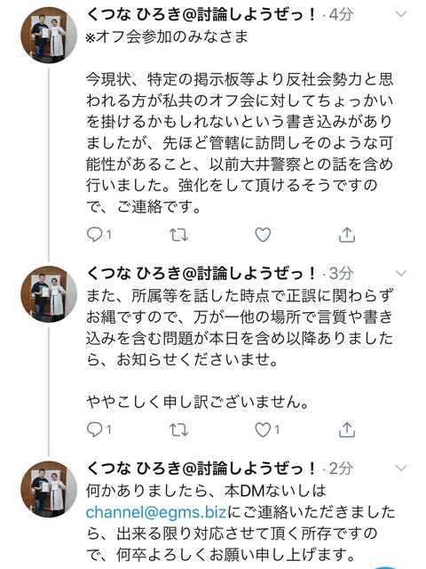
Task: Open the 4分 tweet's chevron menu
Action: click(401, 14)
